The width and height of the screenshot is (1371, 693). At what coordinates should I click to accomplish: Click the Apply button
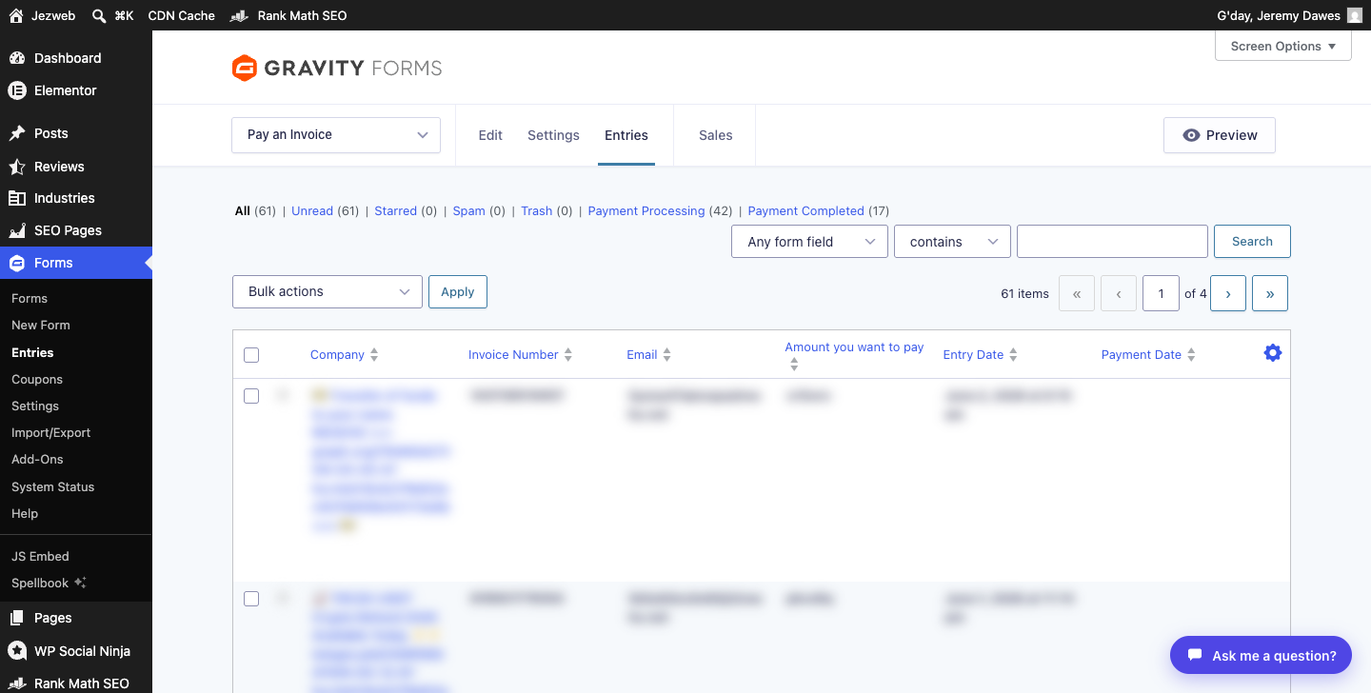coord(458,291)
